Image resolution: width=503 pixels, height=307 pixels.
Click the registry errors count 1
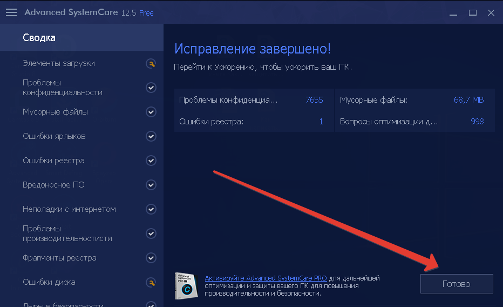pos(321,122)
